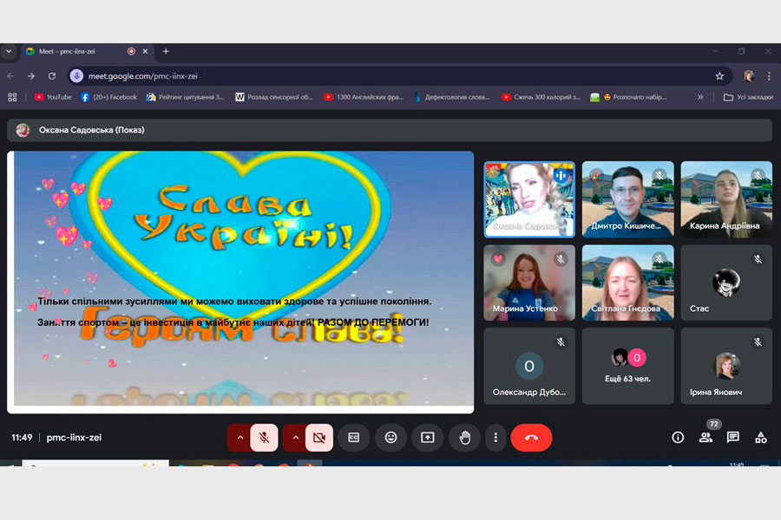Open the chat panel icon
Viewport: 781px width, 520px height.
pos(732,438)
